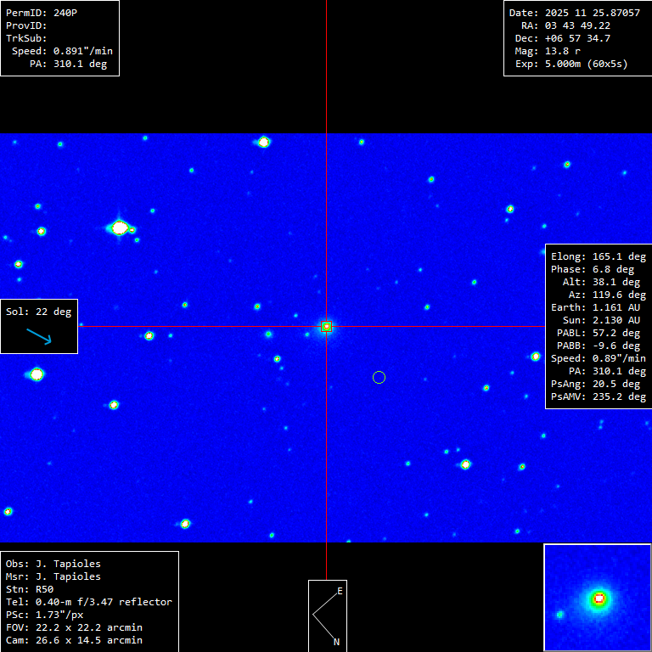The width and height of the screenshot is (652, 652).
Task: Click the N/E compass orientation indicator
Action: coord(327,615)
